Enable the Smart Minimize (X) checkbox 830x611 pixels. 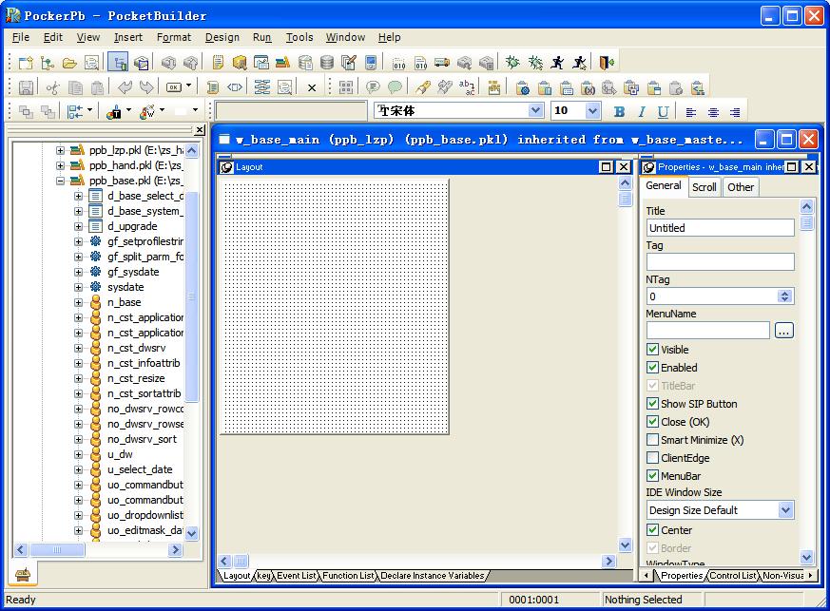652,440
